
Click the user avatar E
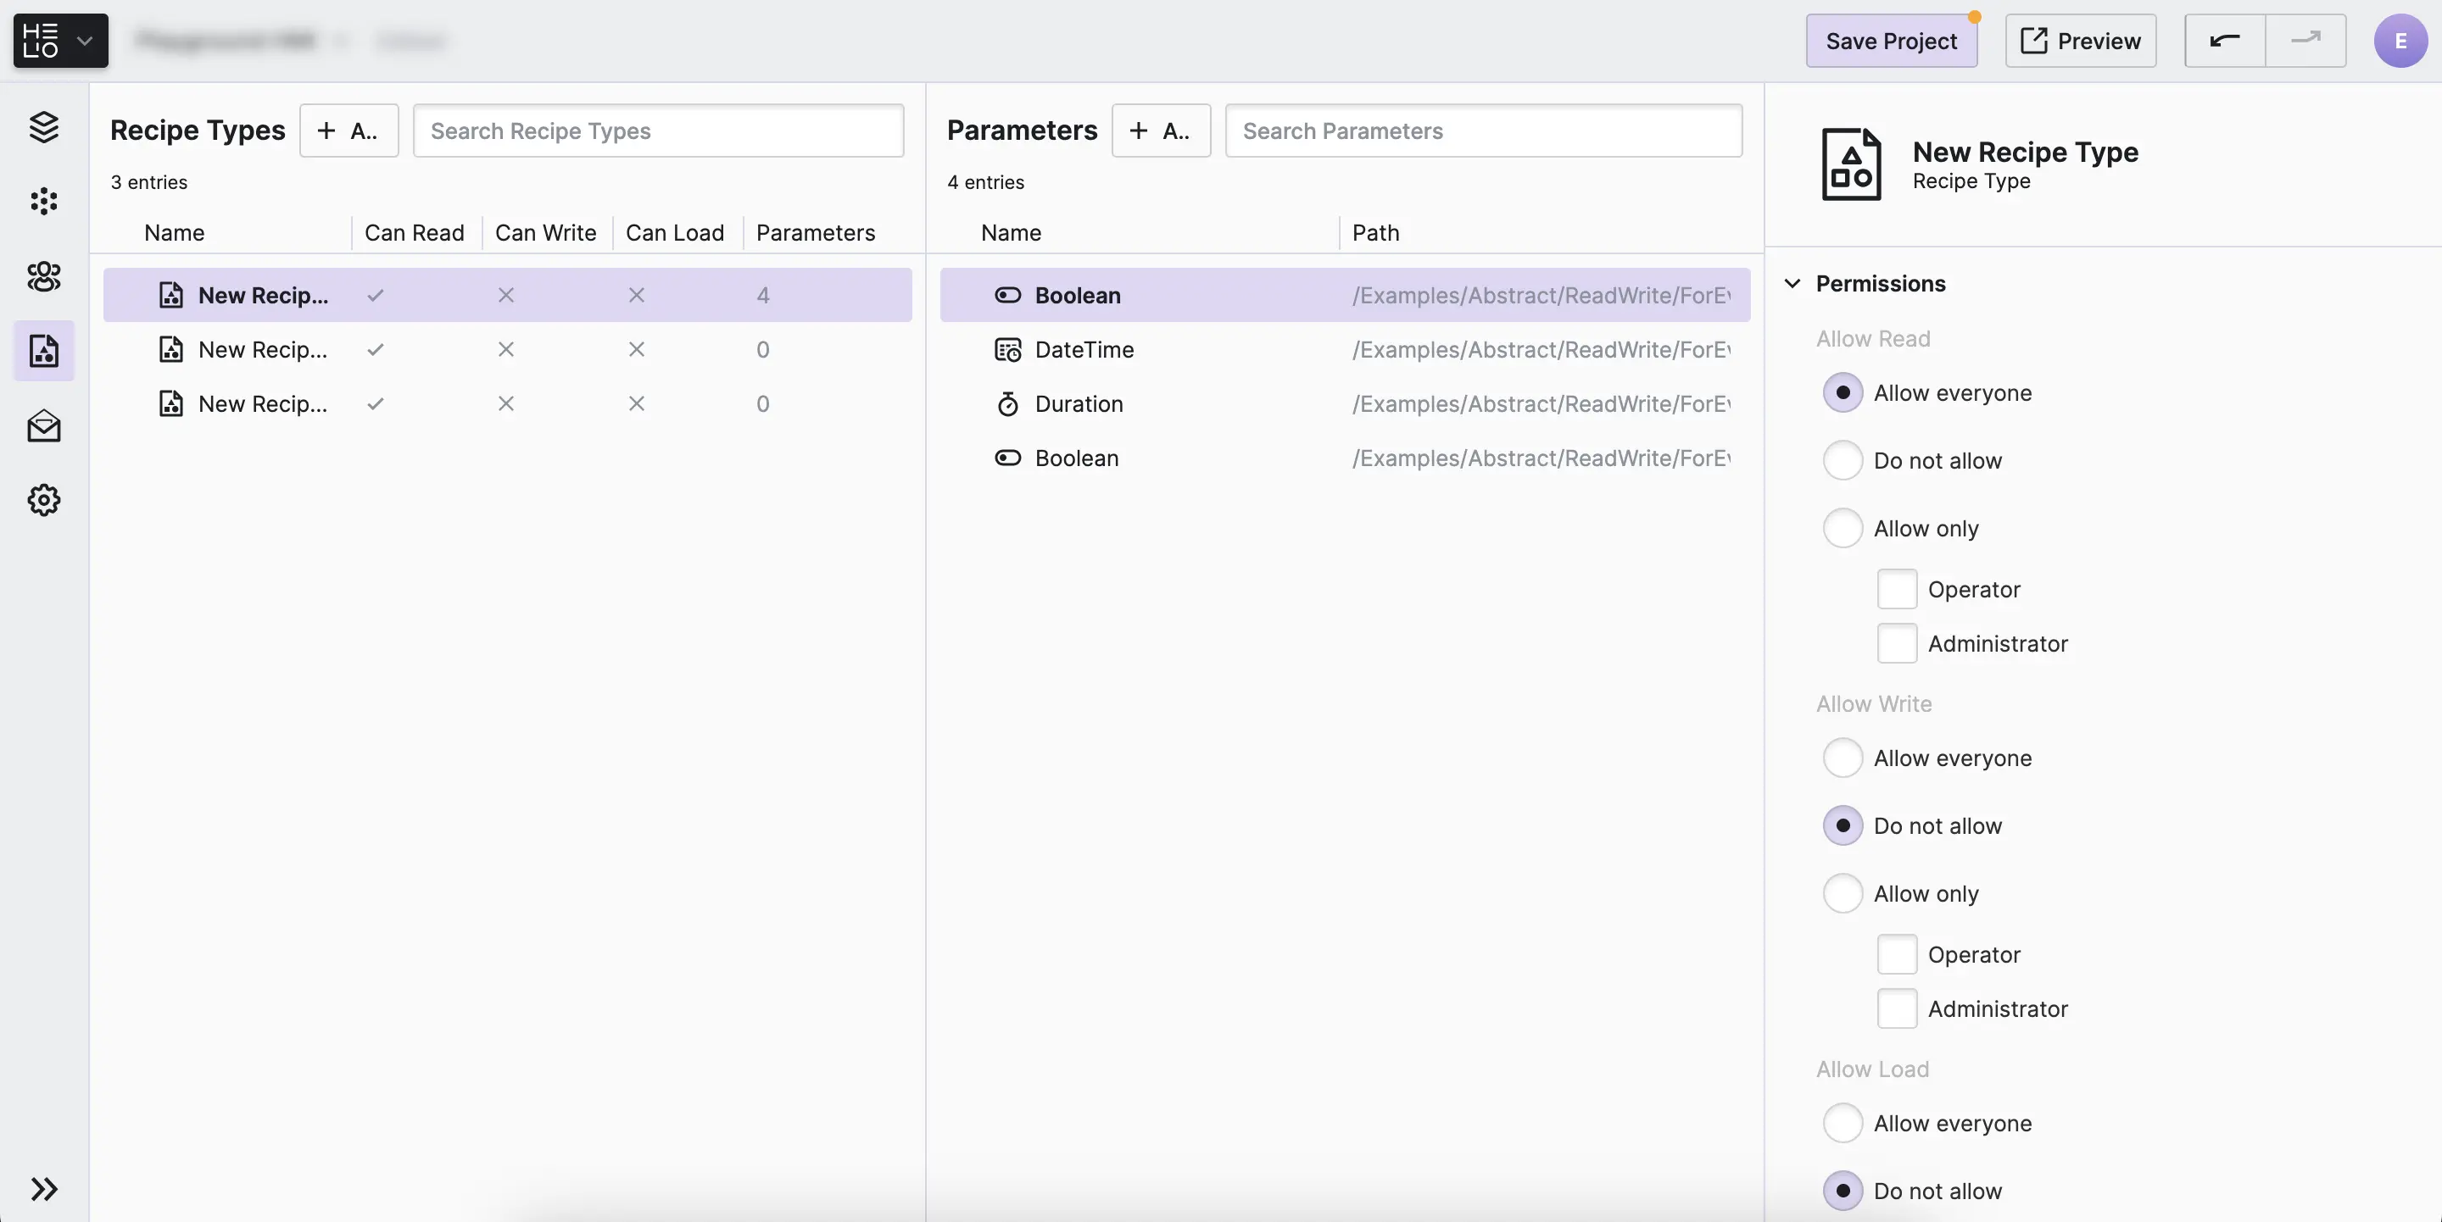click(2400, 41)
